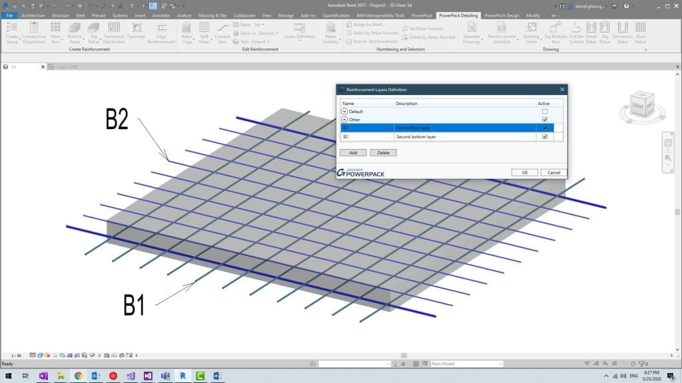Click Assign to Sheet command

click(364, 25)
